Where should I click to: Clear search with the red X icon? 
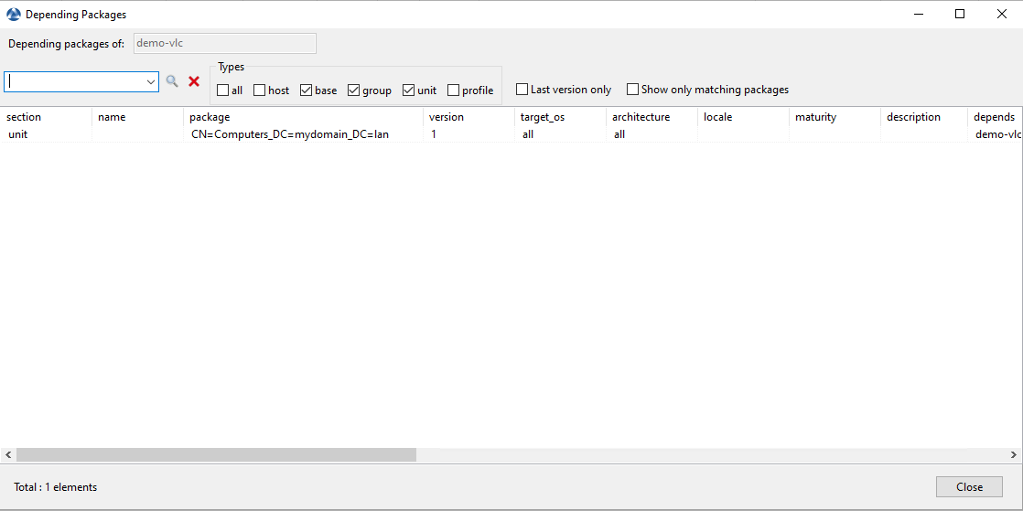(x=194, y=81)
